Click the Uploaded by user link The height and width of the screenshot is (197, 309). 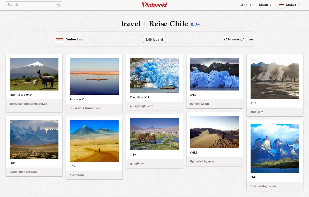202,161
